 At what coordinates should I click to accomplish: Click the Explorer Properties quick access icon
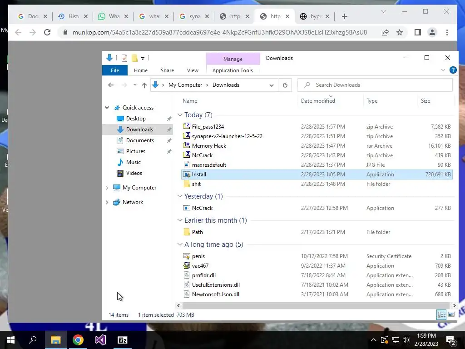124,58
